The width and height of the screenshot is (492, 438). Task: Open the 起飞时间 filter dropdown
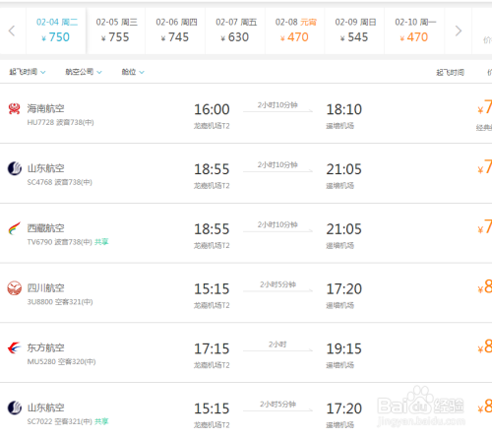(x=28, y=72)
